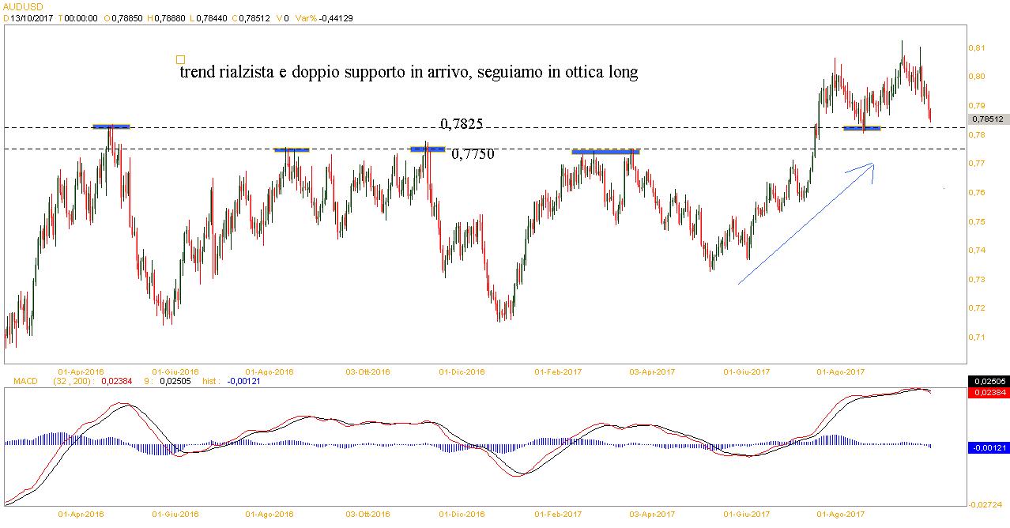Click the long blue marker near February 2017
Screen dimensions: 1010x528
click(605, 151)
